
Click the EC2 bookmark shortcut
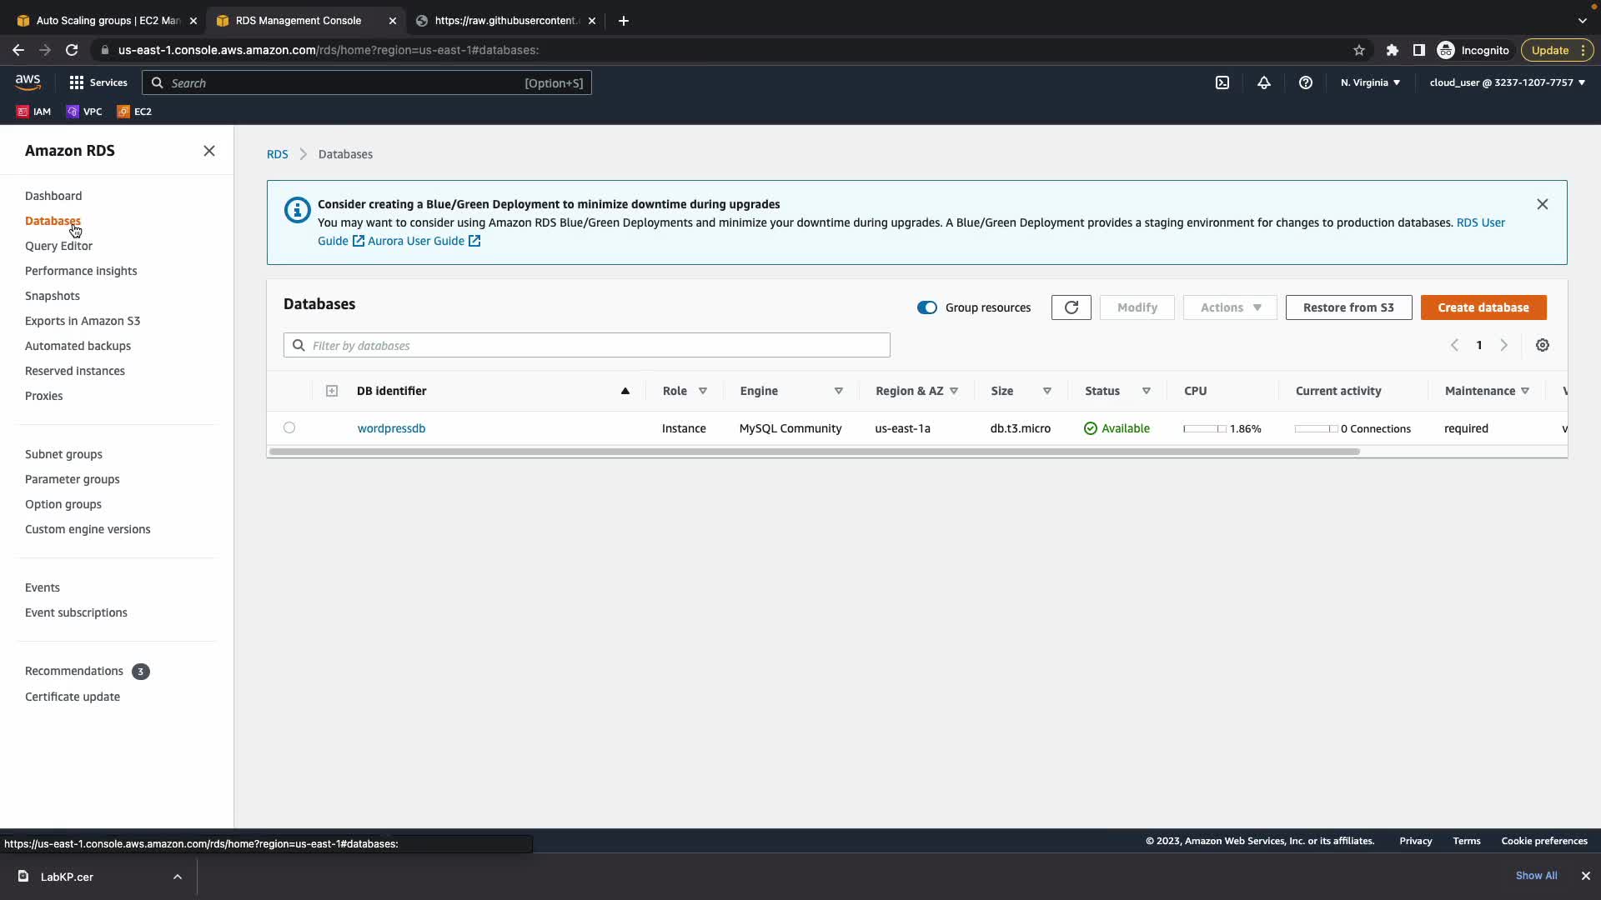tap(134, 111)
